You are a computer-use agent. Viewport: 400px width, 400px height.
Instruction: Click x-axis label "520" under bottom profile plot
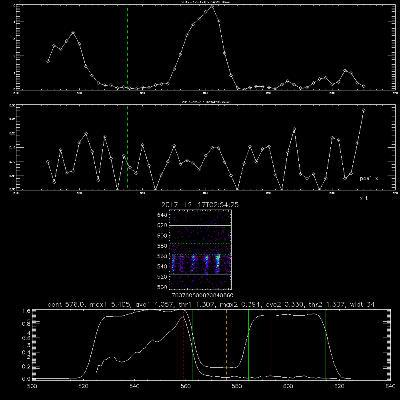pyautogui.click(x=83, y=386)
